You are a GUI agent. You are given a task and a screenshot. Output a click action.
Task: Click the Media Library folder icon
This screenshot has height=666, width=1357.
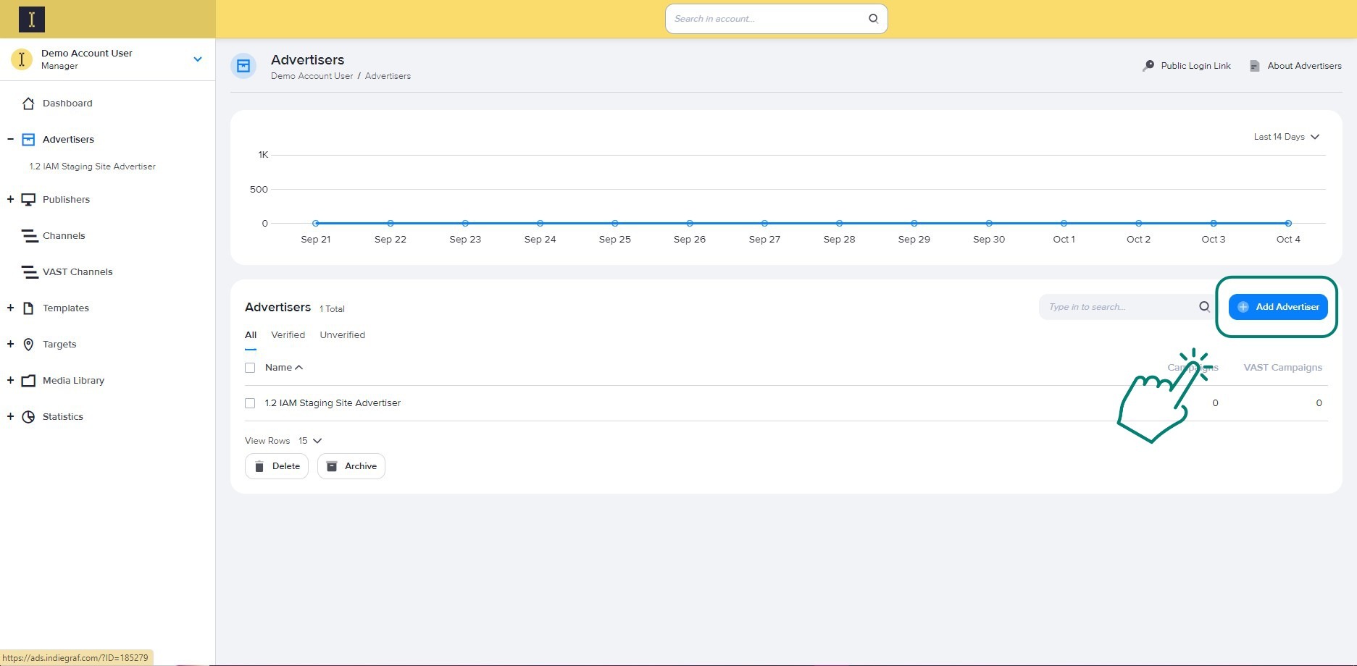click(28, 381)
